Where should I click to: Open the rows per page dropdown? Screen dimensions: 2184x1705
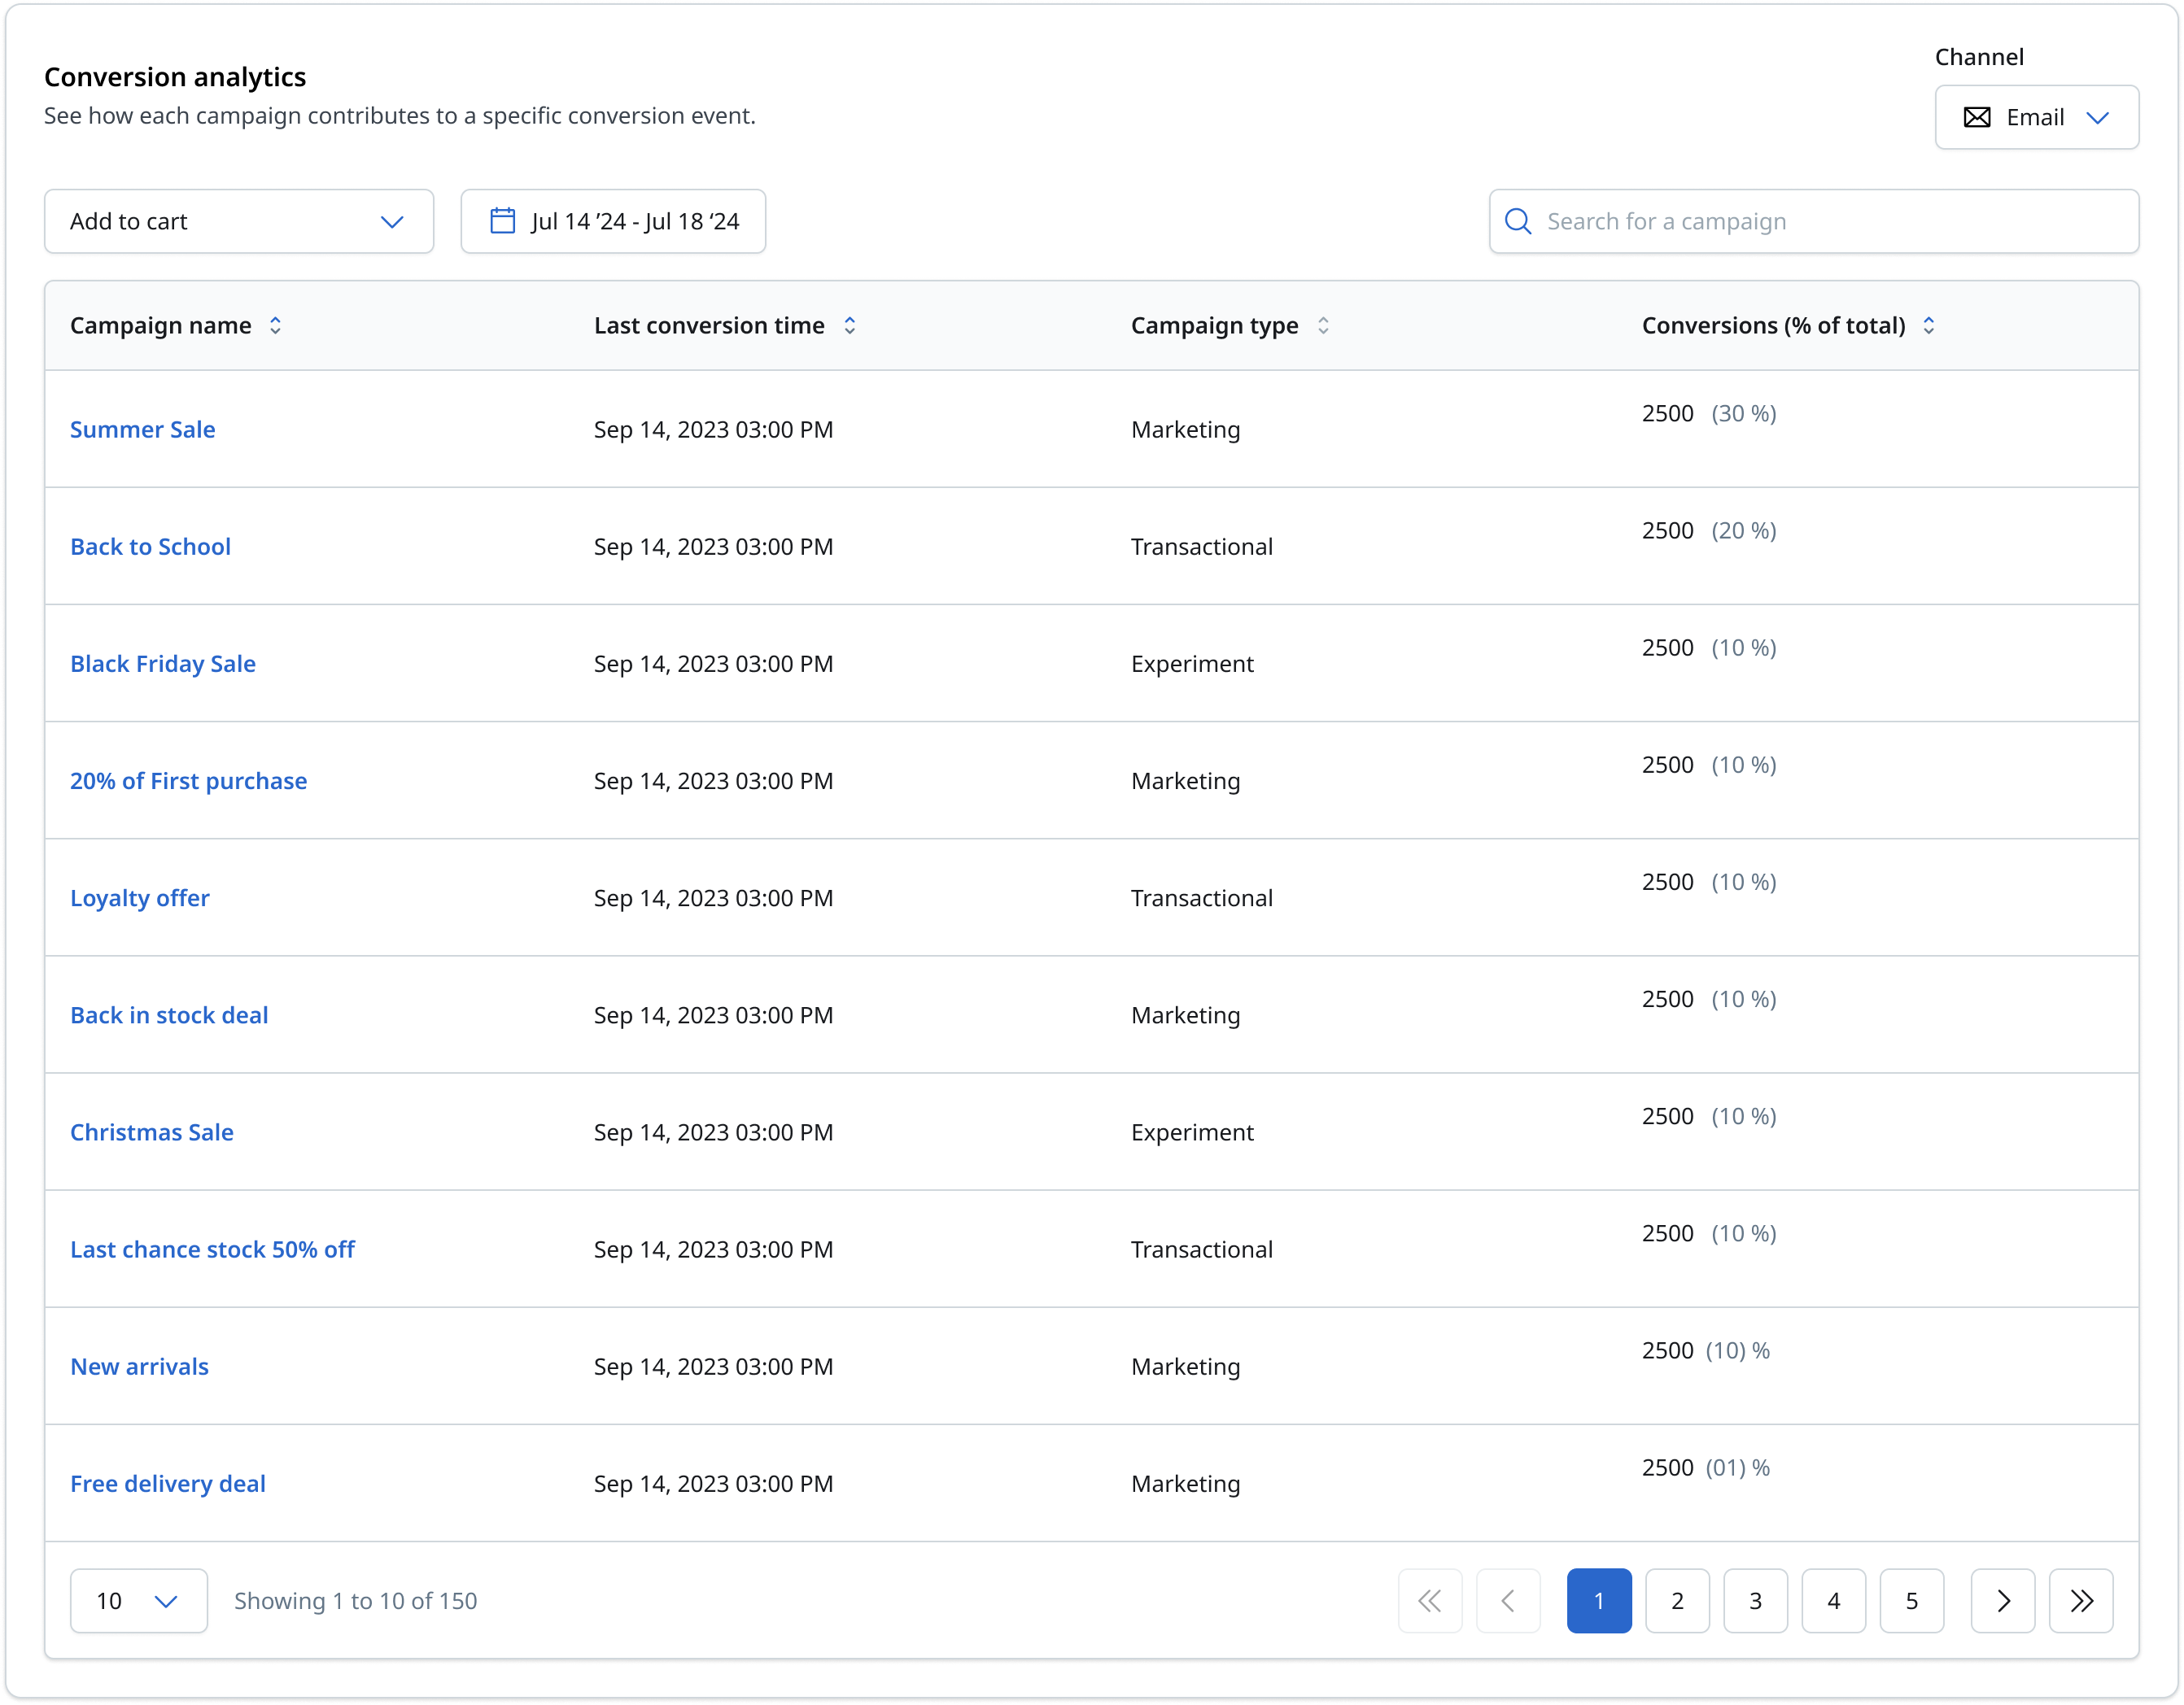(139, 1601)
